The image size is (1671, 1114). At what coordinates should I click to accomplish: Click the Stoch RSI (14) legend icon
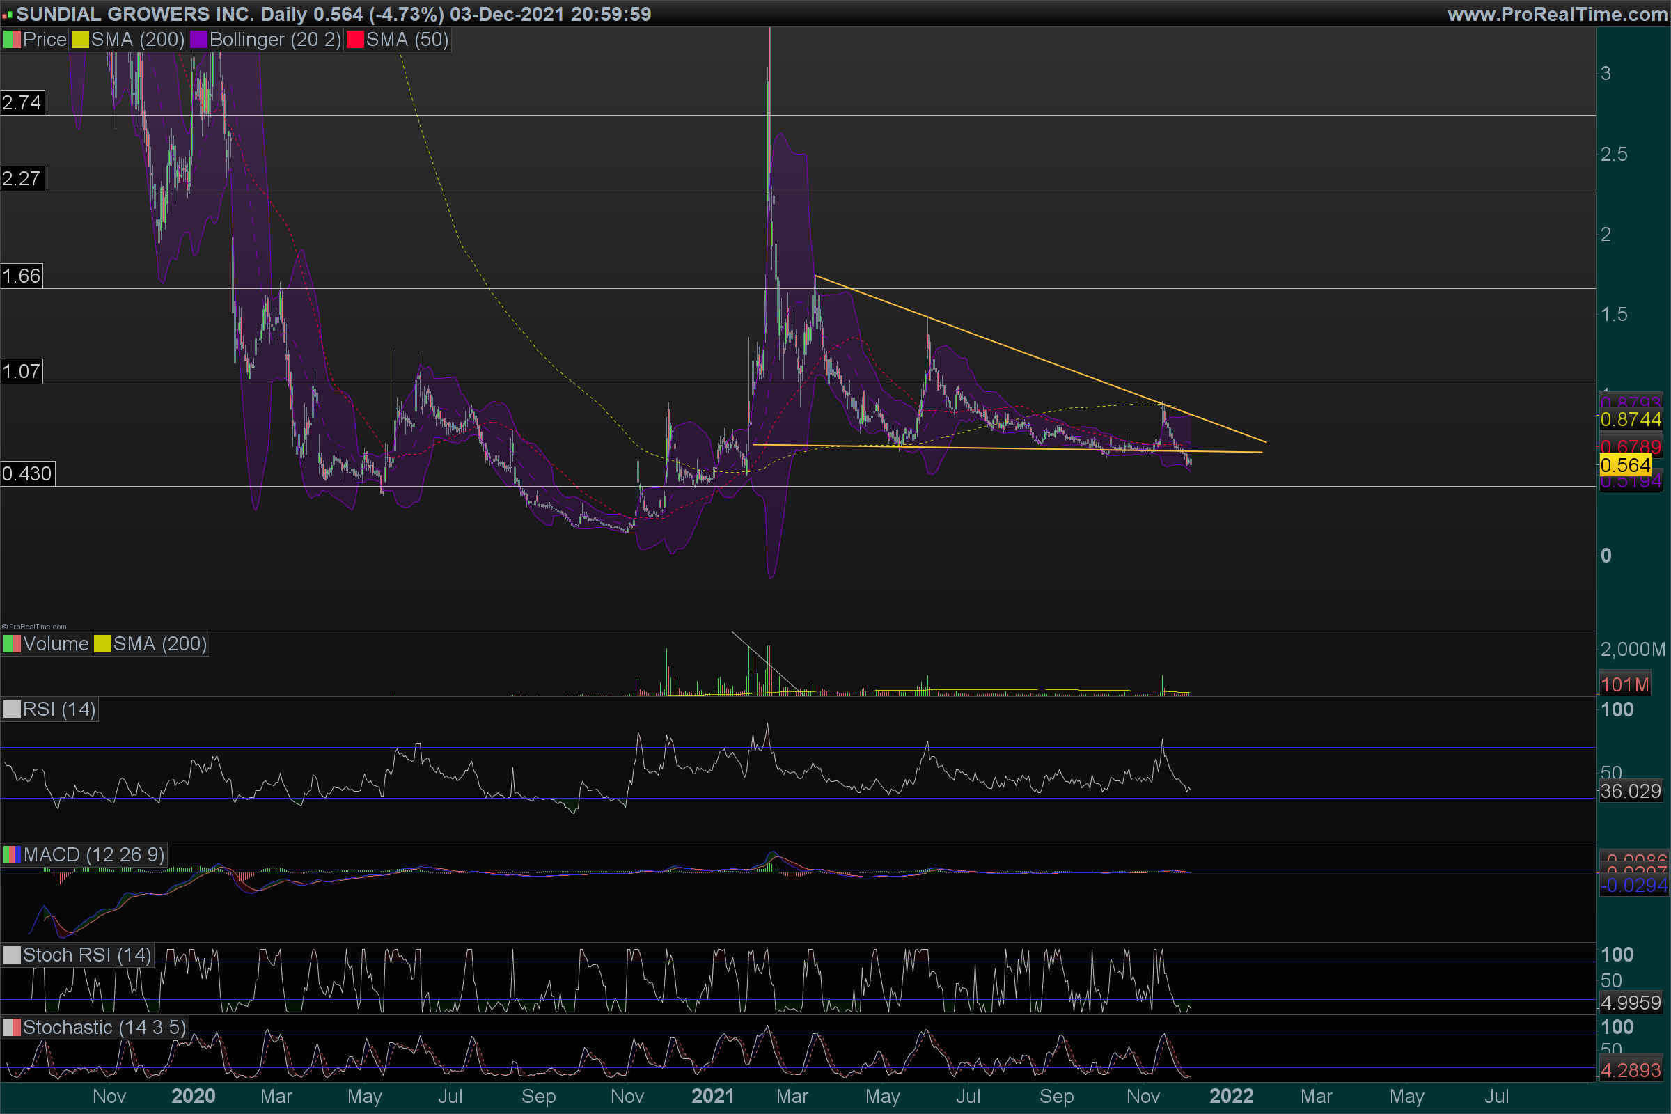click(12, 955)
